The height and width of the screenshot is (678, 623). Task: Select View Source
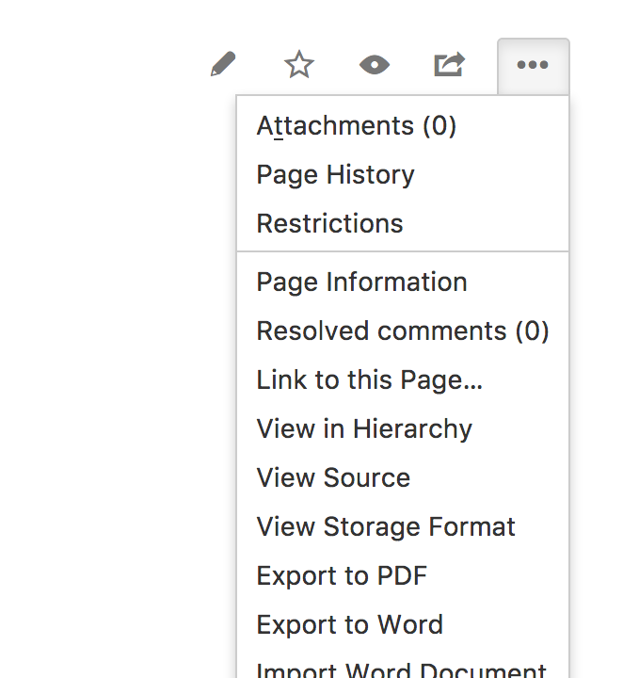[x=403, y=477]
